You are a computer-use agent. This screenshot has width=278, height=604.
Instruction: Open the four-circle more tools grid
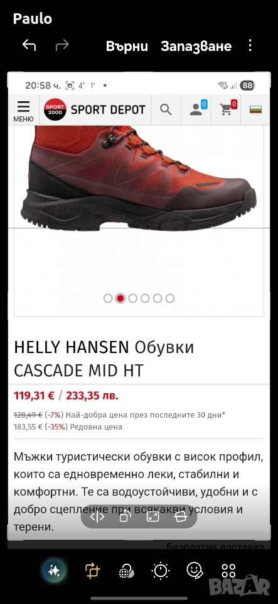[x=229, y=570]
